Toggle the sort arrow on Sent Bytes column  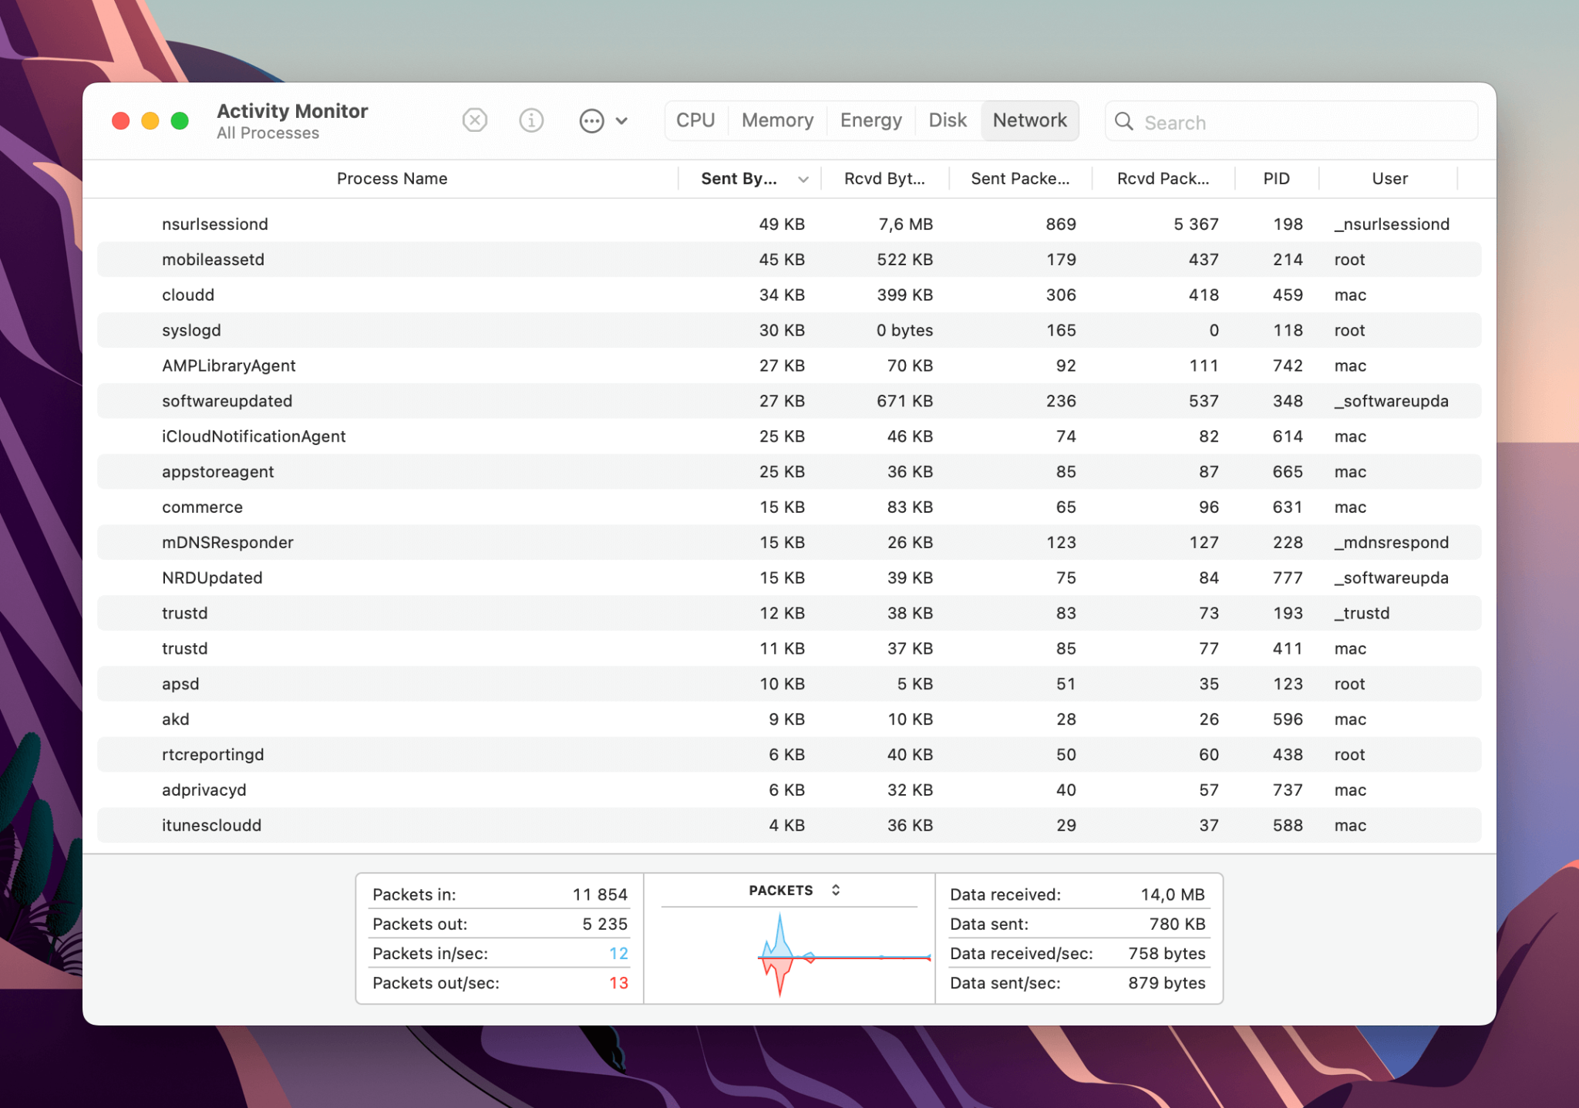[803, 179]
